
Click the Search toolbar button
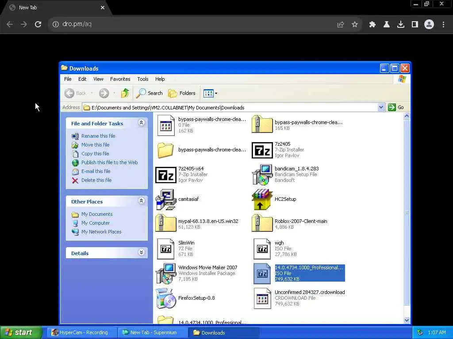coord(150,93)
